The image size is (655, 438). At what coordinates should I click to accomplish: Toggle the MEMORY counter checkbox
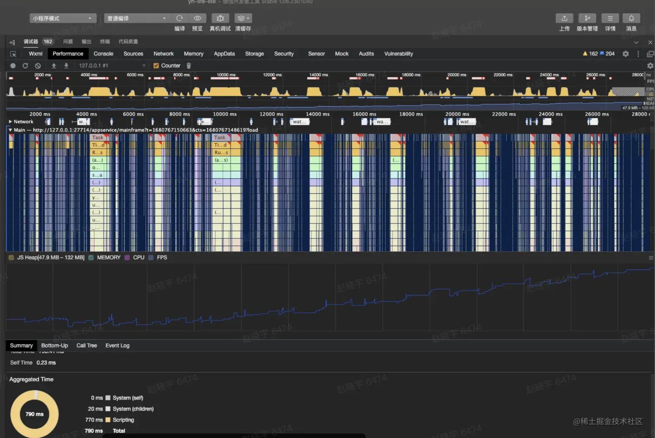point(91,258)
